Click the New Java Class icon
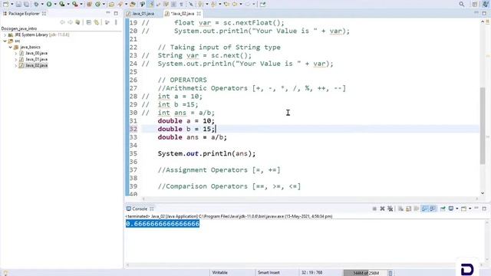This screenshot has width=491, height=276. pyautogui.click(x=98, y=5)
